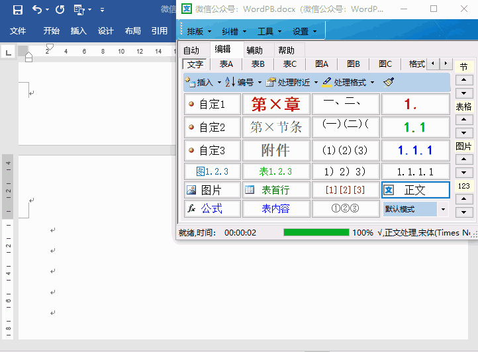Click the up arrow under 图片
The width and height of the screenshot is (478, 352).
463,159
